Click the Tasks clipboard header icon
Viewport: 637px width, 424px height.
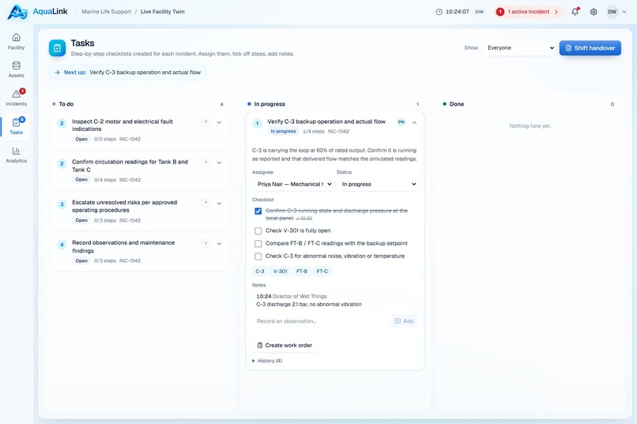(57, 48)
